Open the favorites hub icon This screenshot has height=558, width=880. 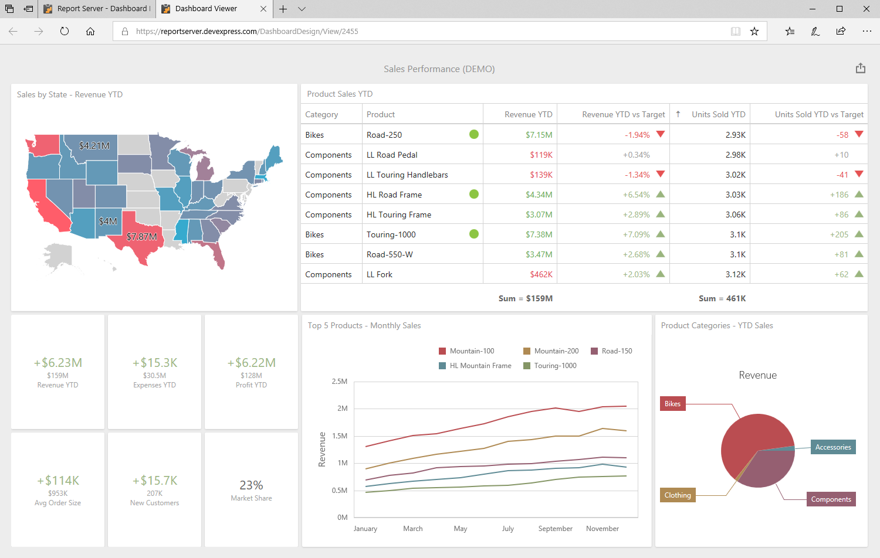tap(790, 31)
